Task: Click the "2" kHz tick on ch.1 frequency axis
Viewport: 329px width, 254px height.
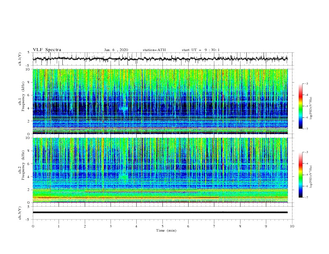Action: click(x=29, y=121)
